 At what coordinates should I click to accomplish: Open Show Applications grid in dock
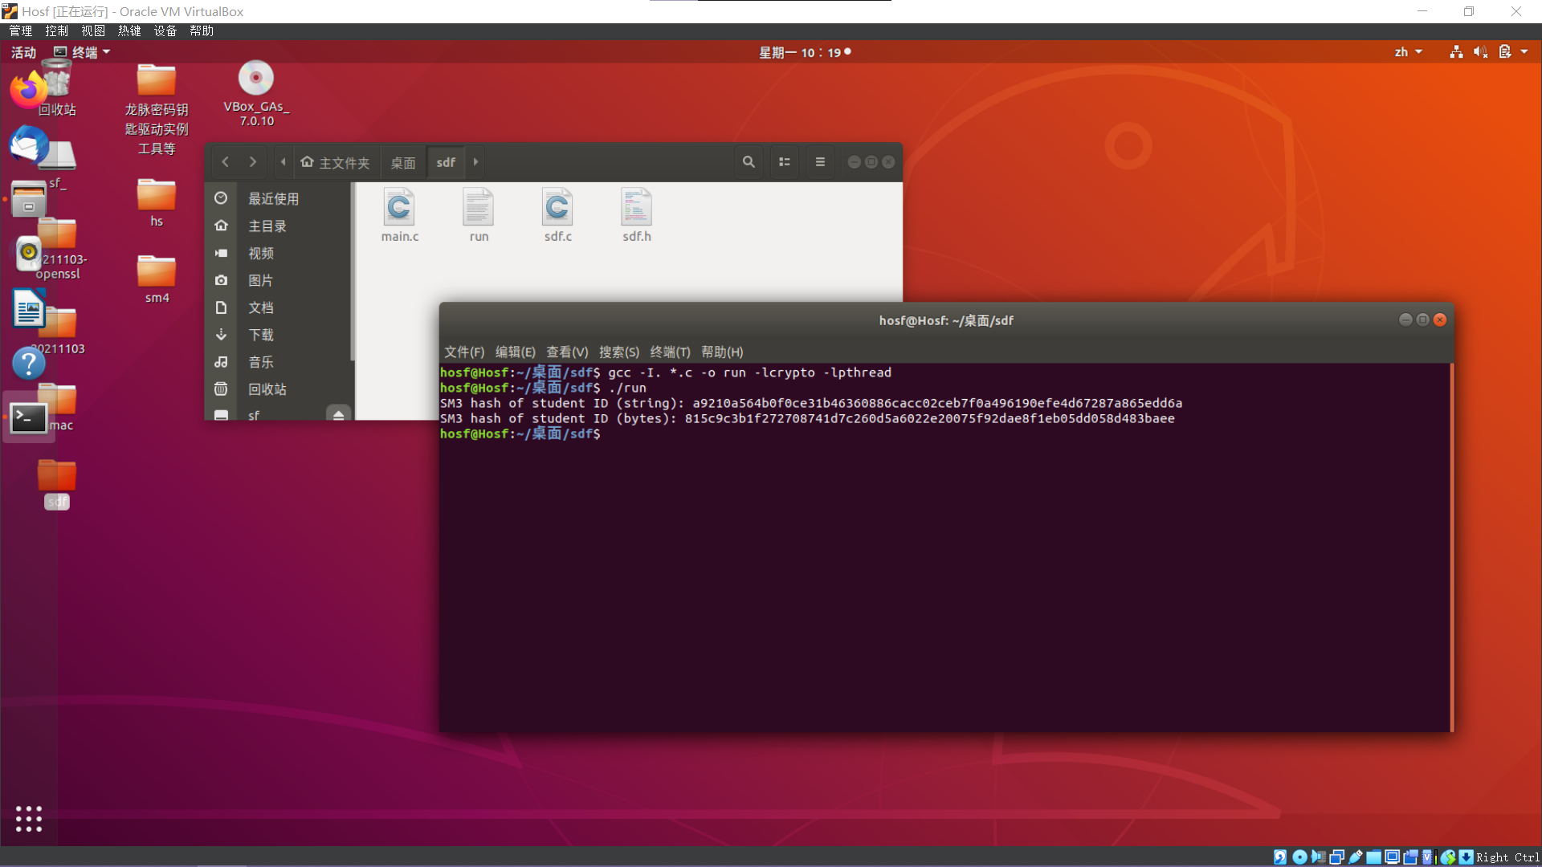tap(29, 818)
